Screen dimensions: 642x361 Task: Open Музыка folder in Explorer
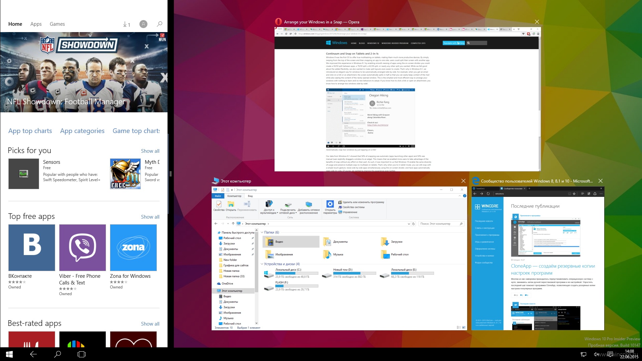[x=334, y=254]
